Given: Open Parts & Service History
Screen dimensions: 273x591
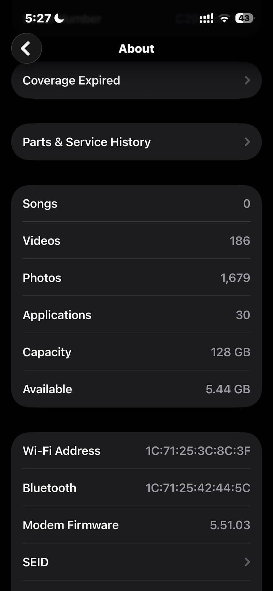Looking at the screenshot, I should coord(136,142).
